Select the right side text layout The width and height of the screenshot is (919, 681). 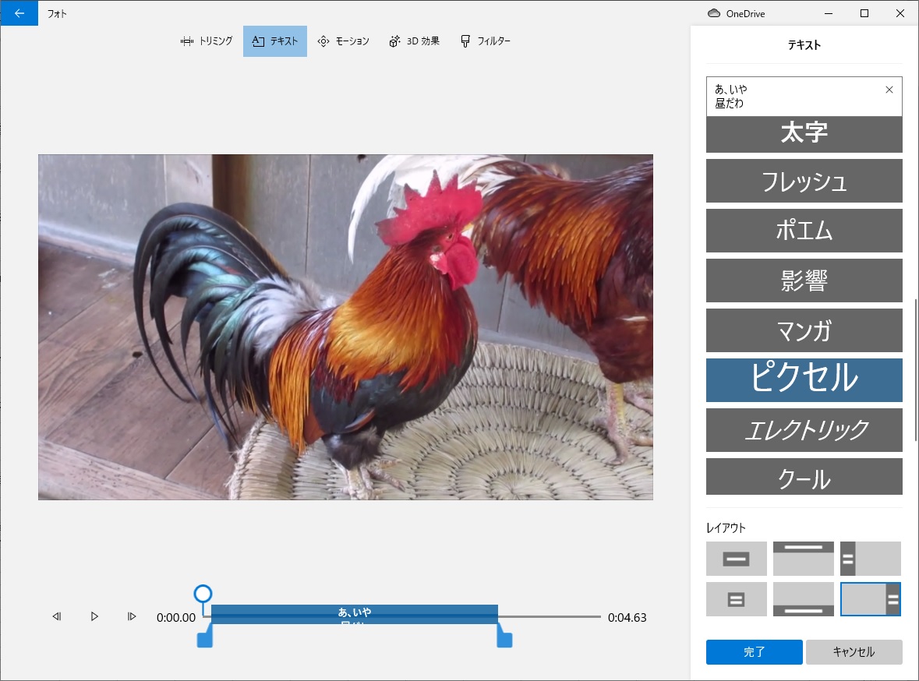[871, 599]
